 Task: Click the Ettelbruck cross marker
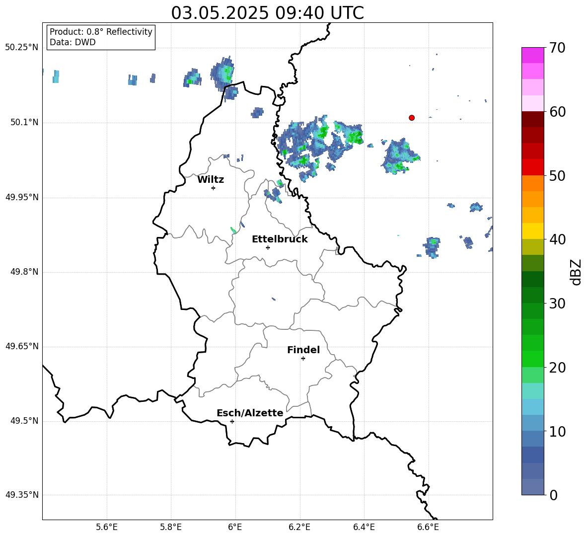pos(268,247)
